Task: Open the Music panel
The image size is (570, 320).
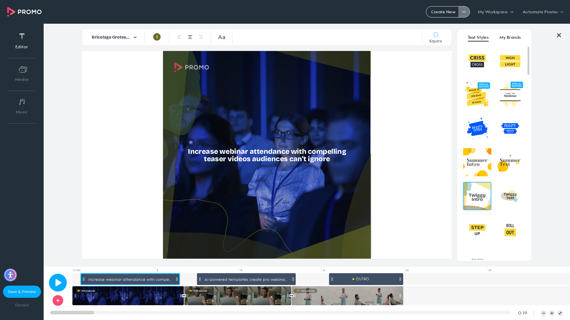Action: coord(22,107)
